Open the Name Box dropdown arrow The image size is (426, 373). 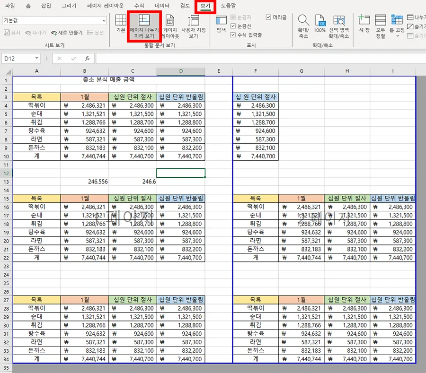coord(36,58)
